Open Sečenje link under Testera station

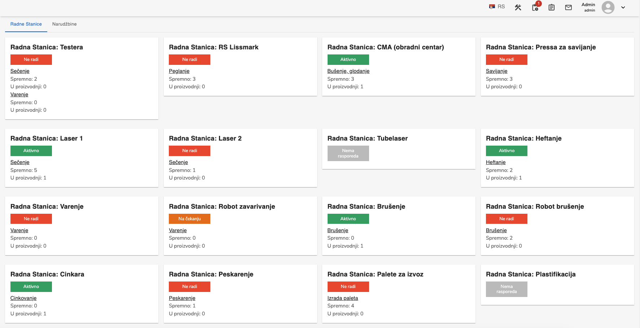pyautogui.click(x=20, y=71)
